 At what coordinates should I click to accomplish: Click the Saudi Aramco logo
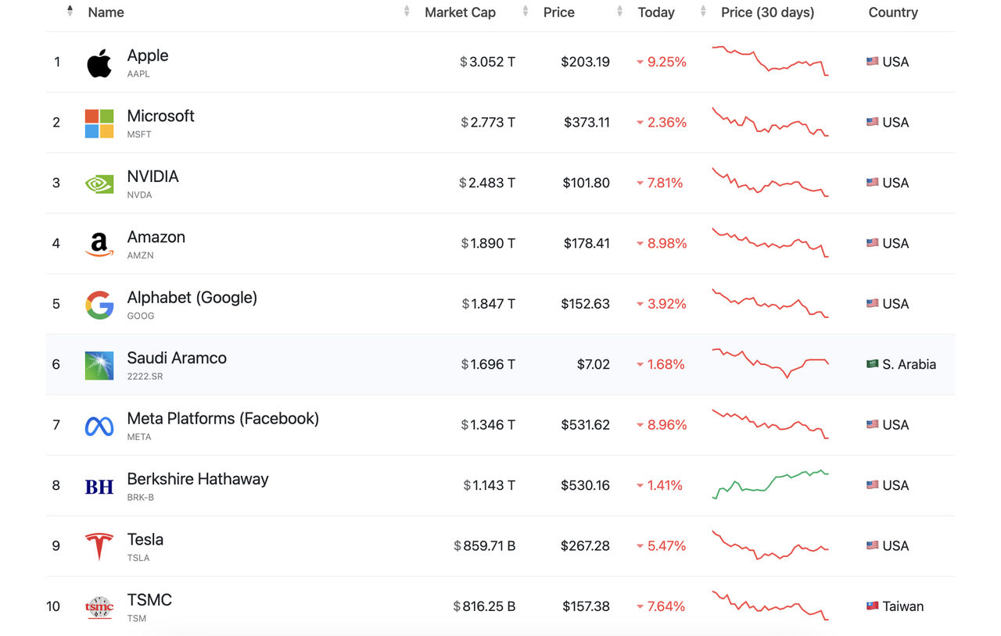click(x=99, y=365)
